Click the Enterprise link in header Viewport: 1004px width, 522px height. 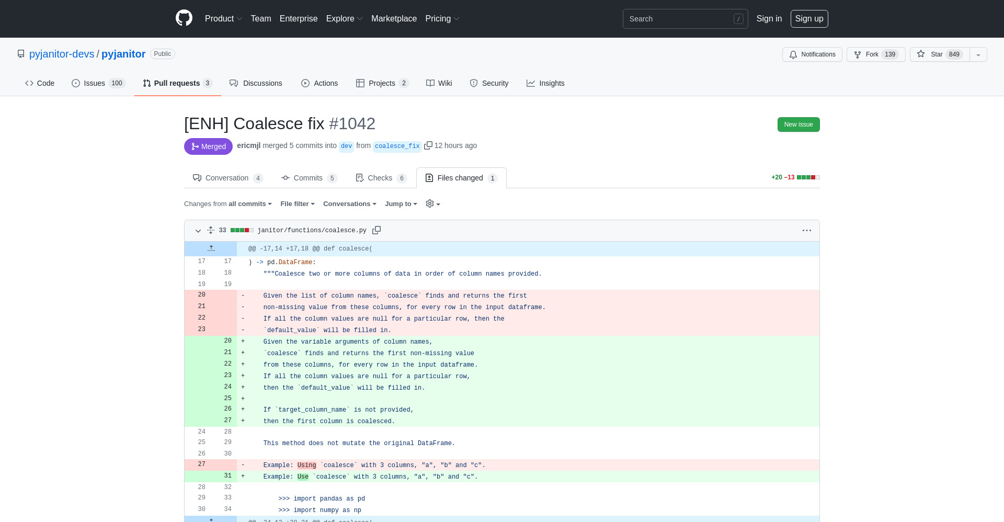tap(299, 18)
